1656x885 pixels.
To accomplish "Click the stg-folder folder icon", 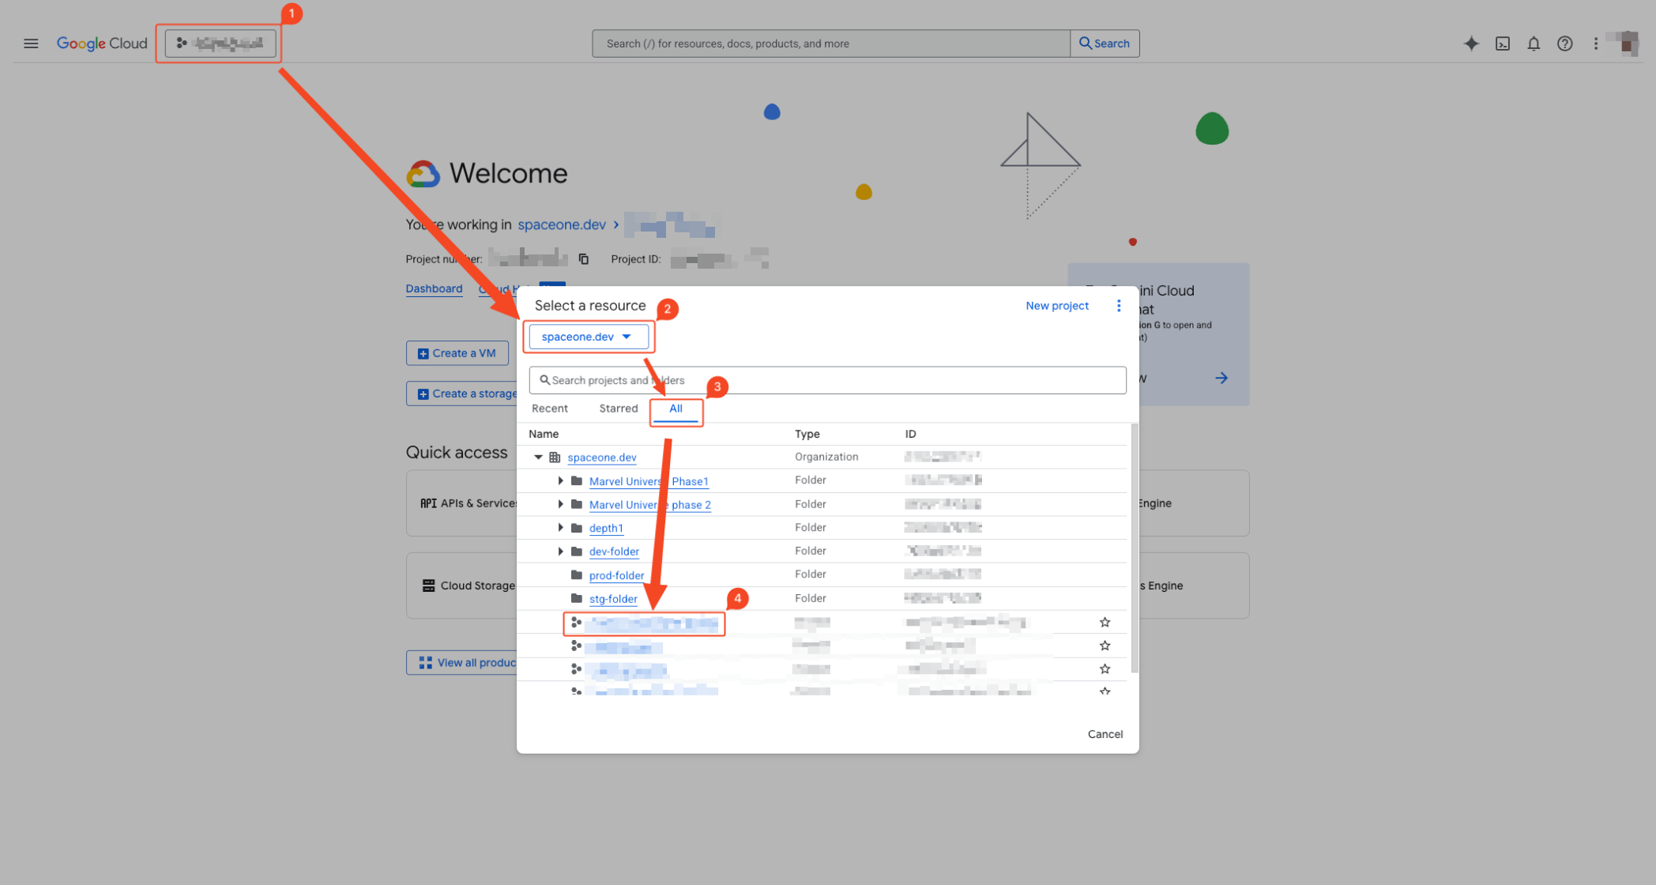I will 577,598.
